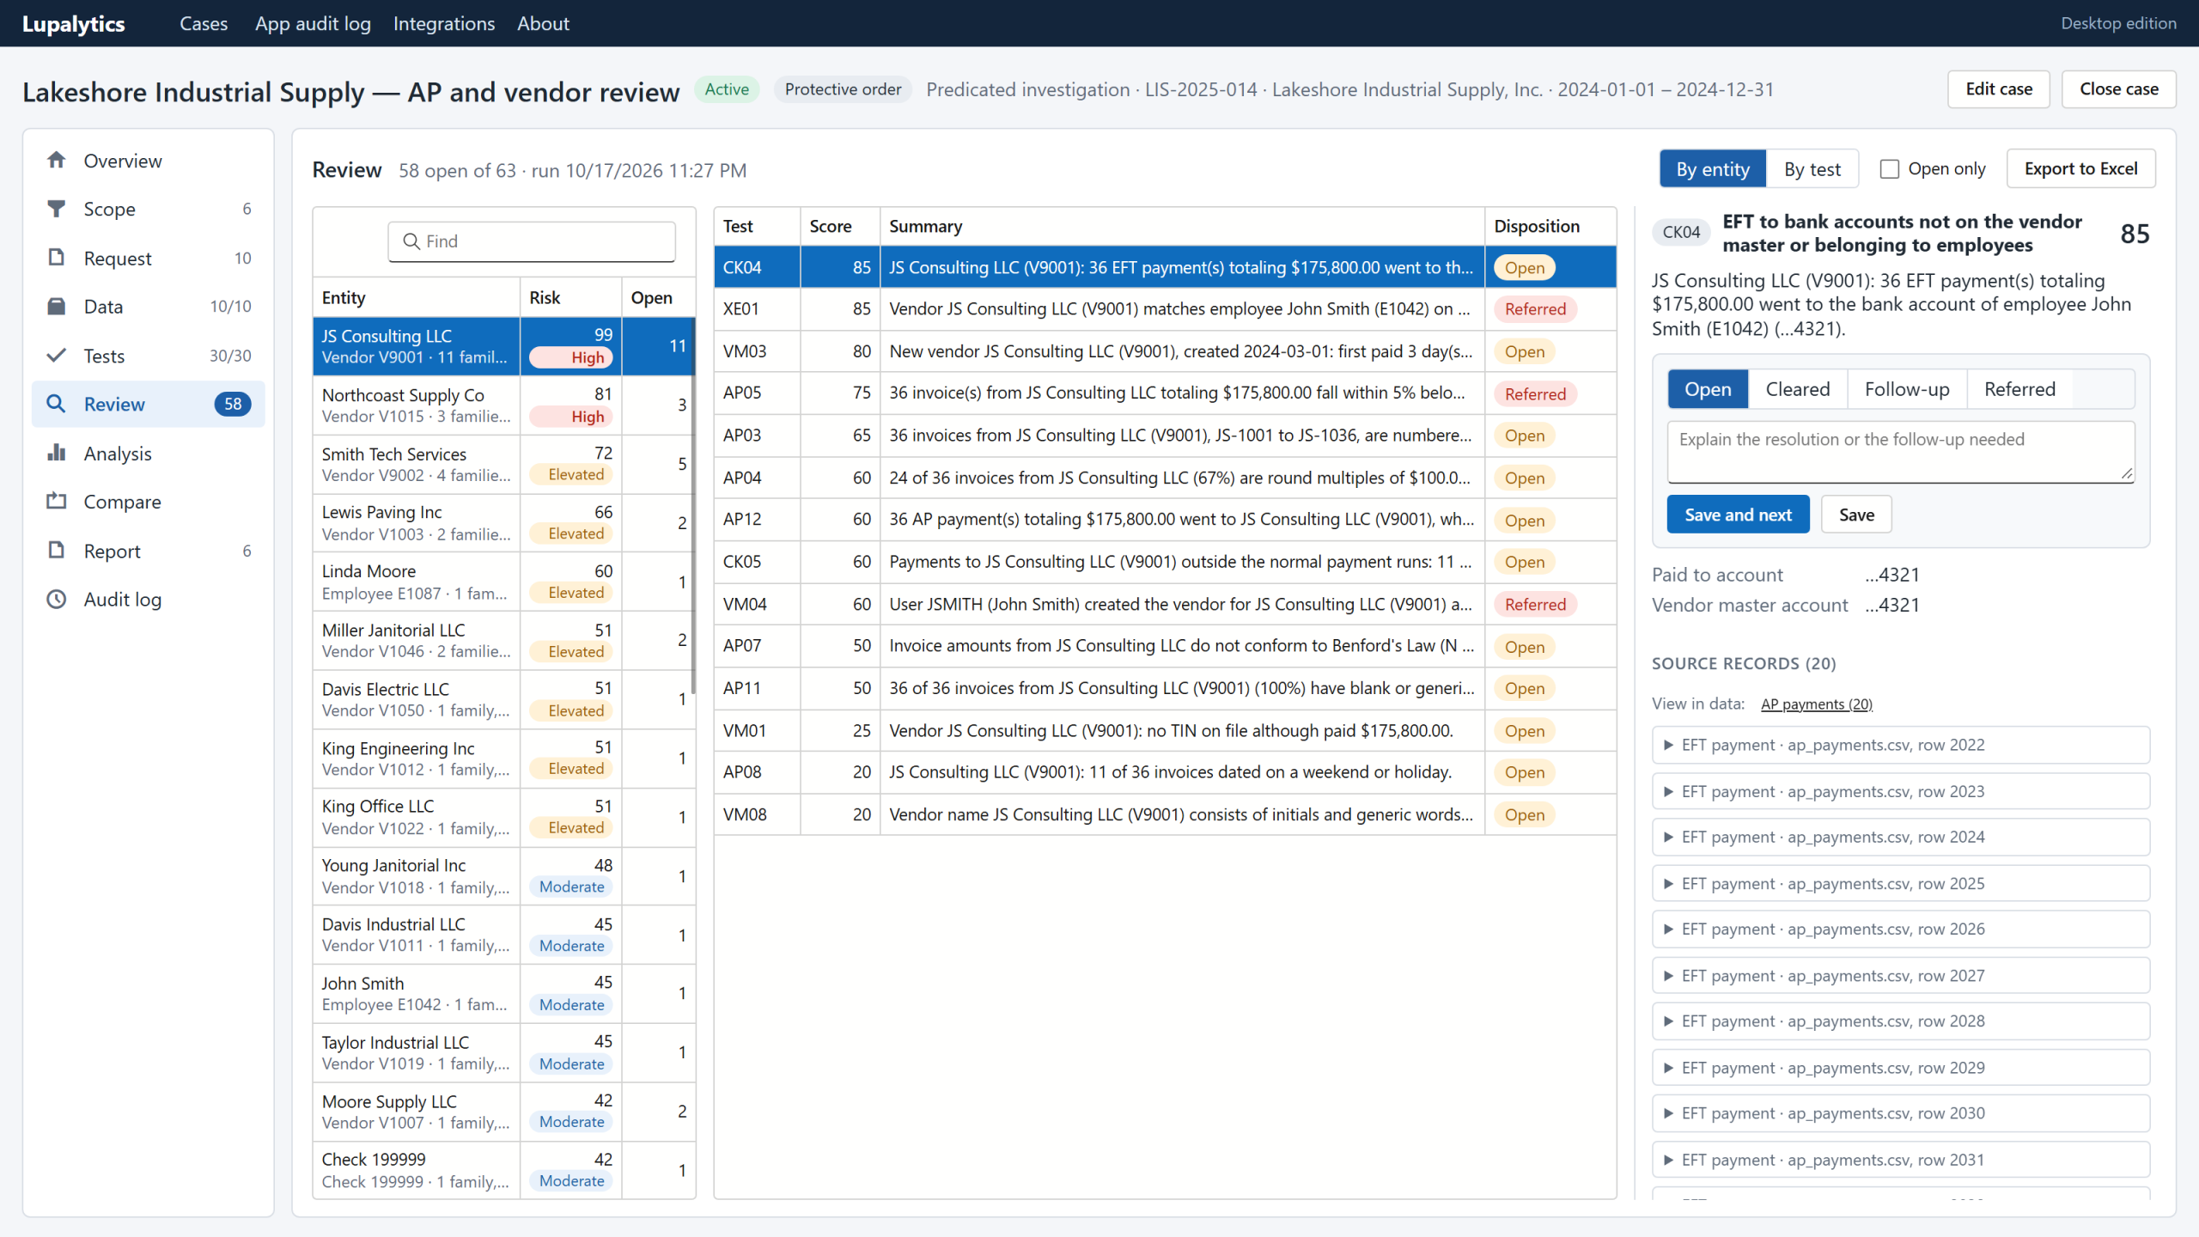Toggle the Open only checkbox

click(1889, 169)
